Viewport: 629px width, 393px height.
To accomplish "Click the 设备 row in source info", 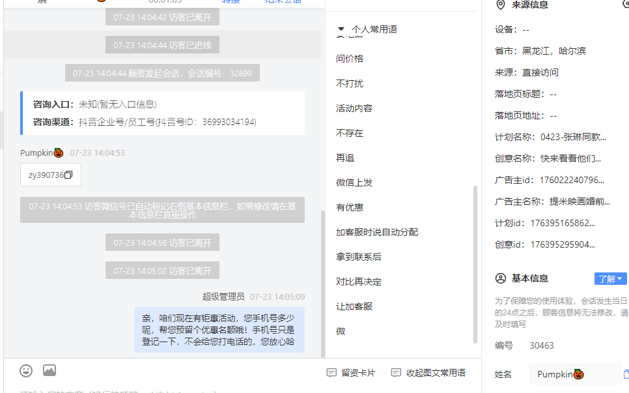I will (512, 30).
